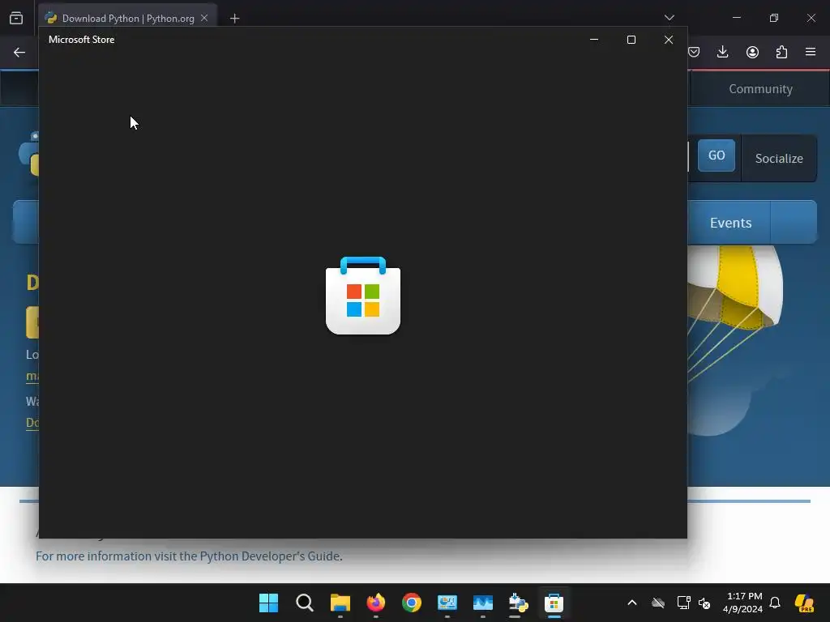The image size is (830, 622).
Task: Show hidden system tray icons
Action: pyautogui.click(x=632, y=603)
